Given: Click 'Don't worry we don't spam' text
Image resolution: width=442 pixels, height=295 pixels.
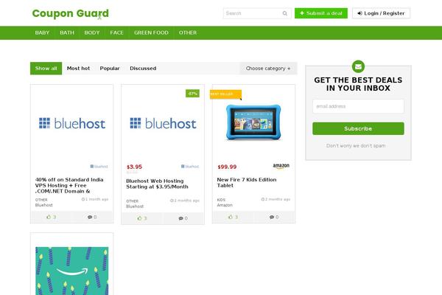Looking at the screenshot, I should (356, 146).
